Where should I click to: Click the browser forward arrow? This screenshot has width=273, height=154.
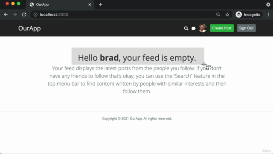(x=15, y=15)
